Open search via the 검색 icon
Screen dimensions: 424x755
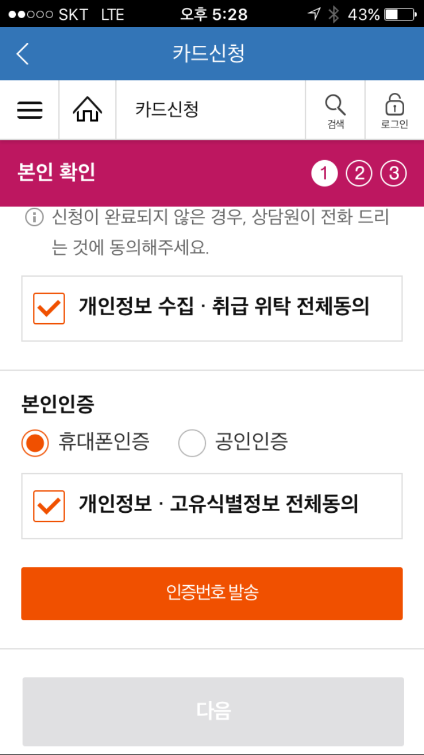coord(336,108)
